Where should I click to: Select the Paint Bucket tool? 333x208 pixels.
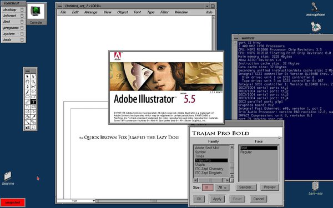click(x=27, y=117)
